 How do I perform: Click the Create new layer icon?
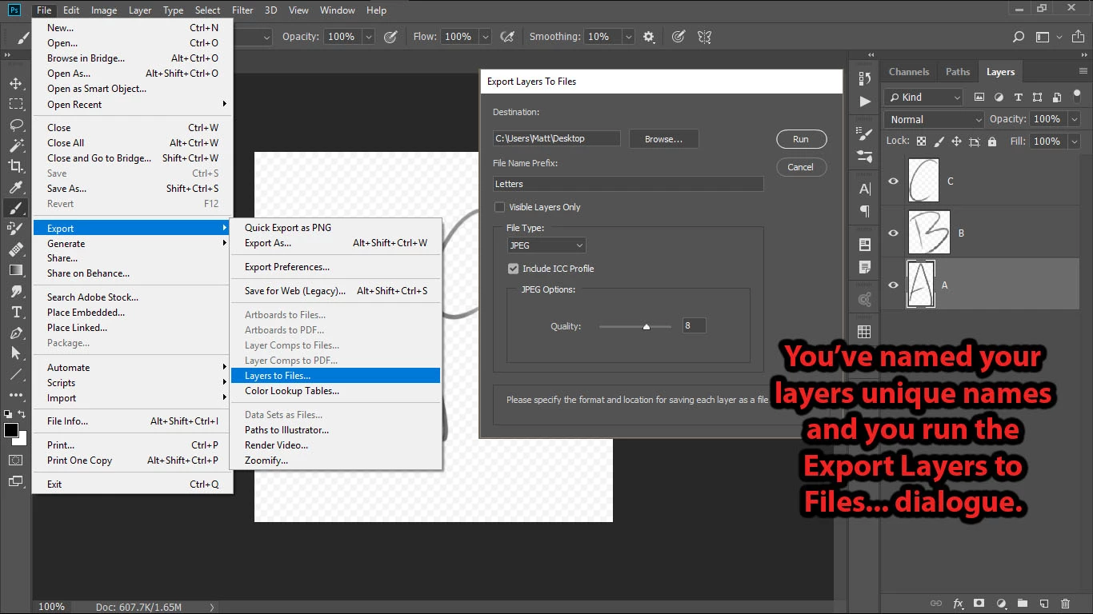pyautogui.click(x=1043, y=604)
